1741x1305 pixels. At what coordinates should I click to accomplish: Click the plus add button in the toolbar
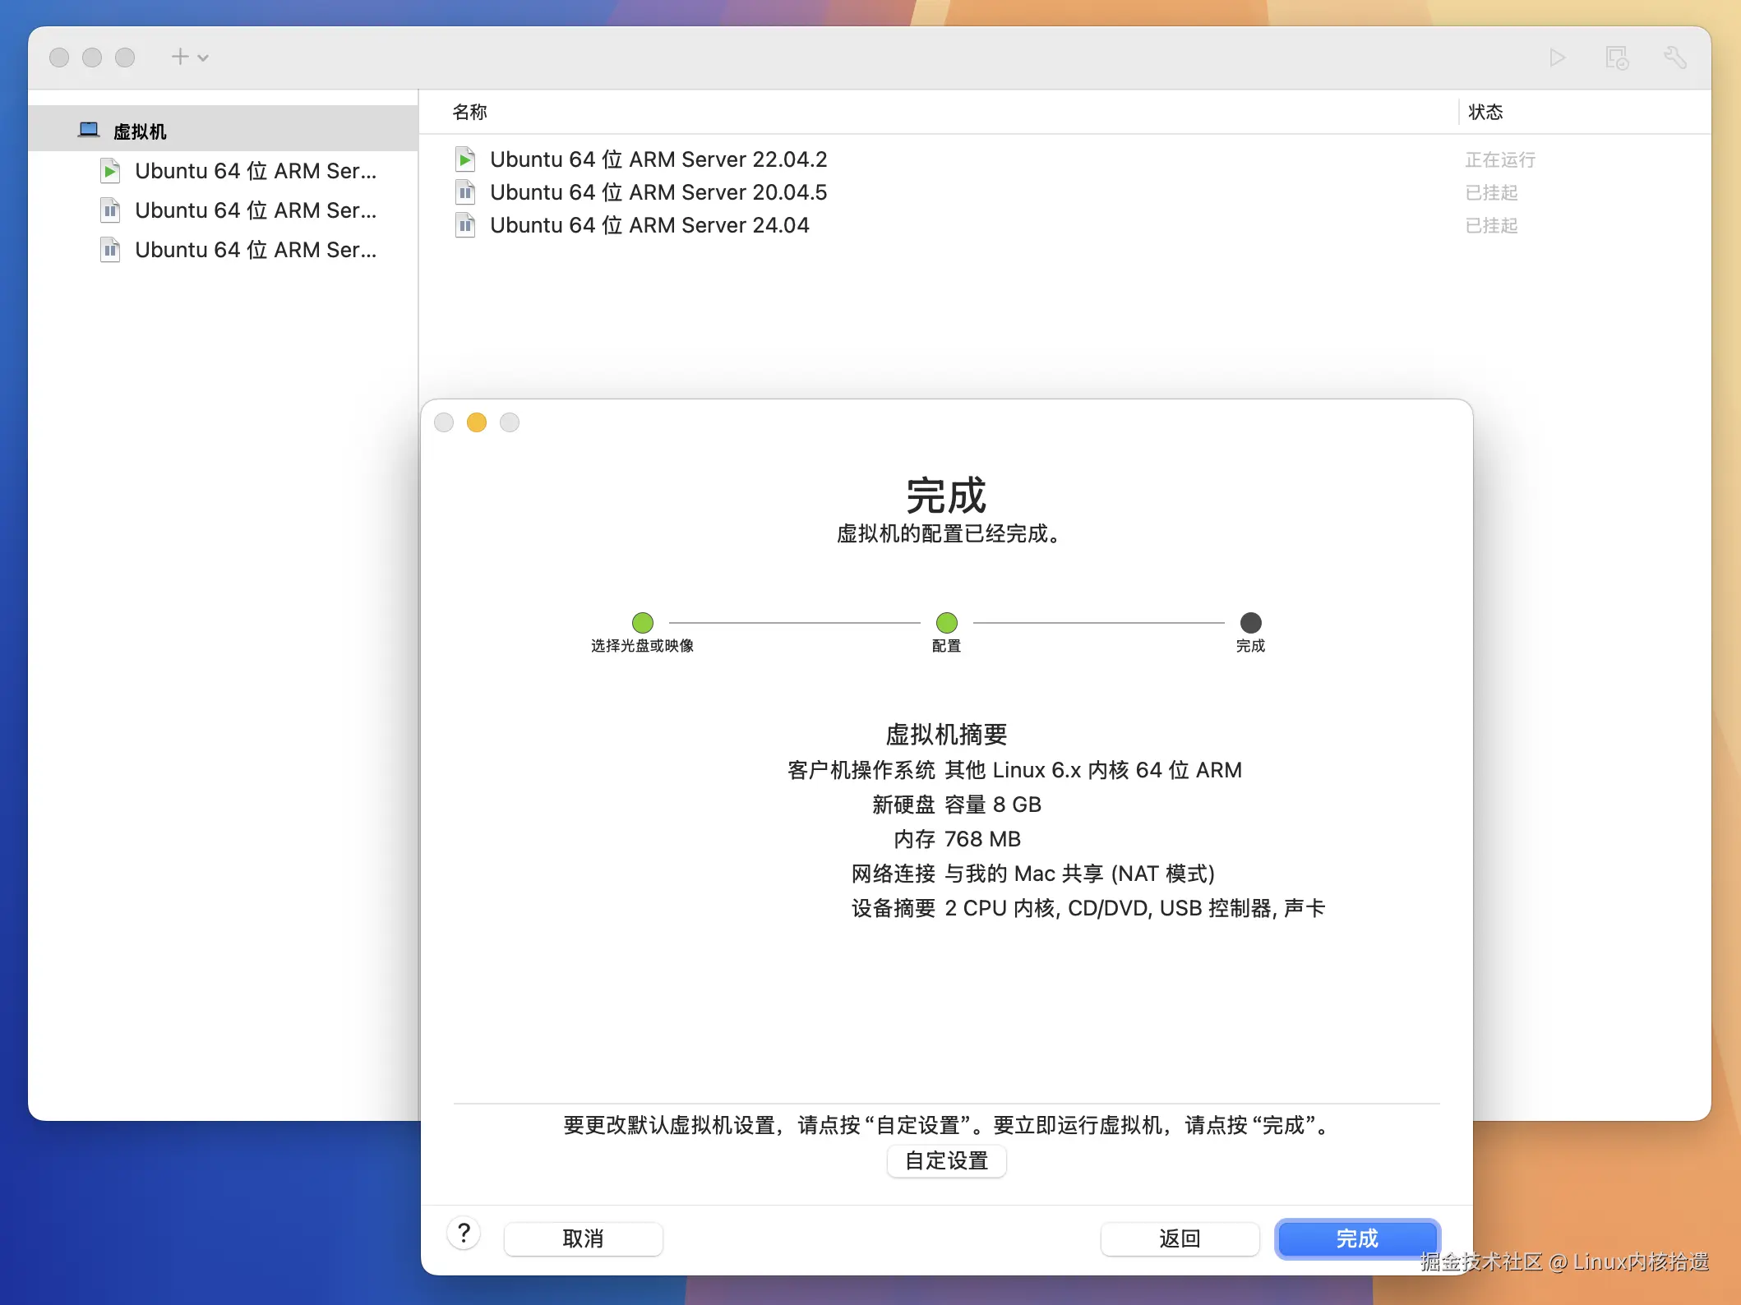tap(180, 57)
